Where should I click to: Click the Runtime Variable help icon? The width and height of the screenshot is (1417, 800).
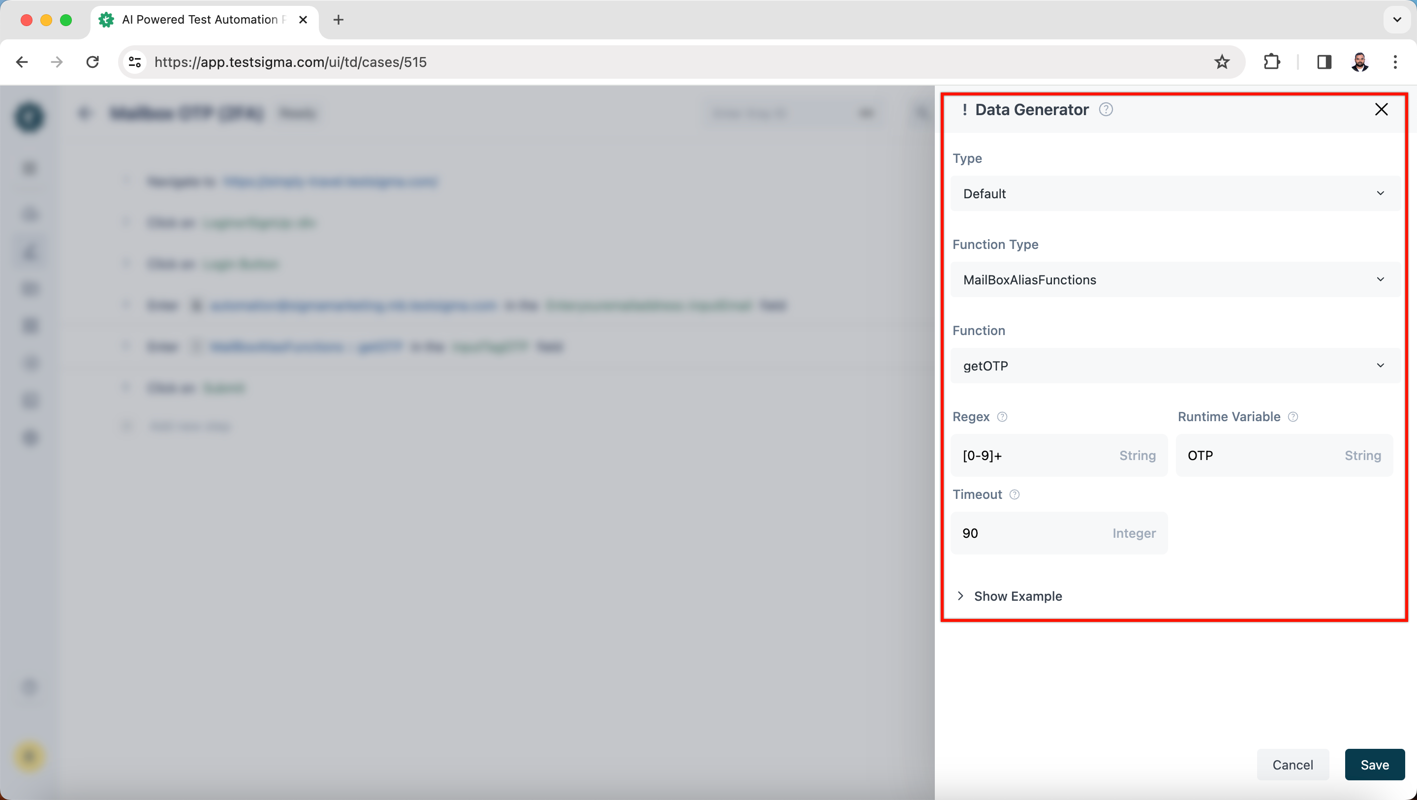tap(1294, 417)
